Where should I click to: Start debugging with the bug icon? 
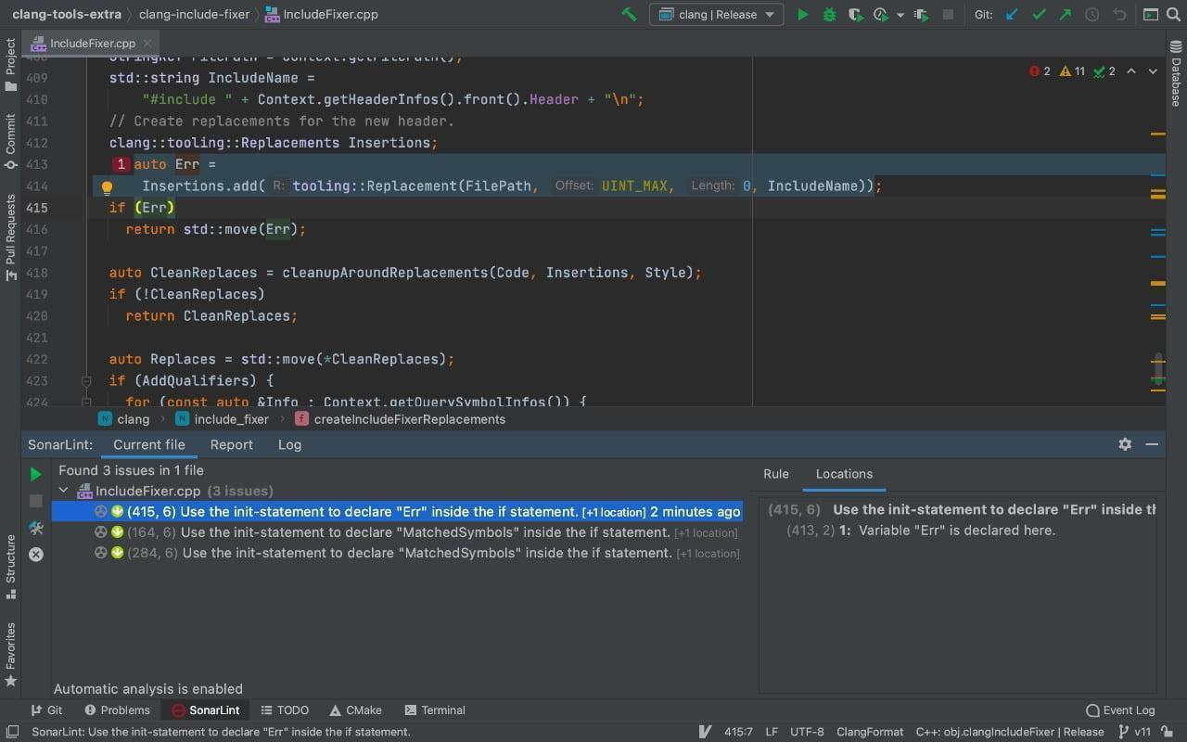[x=829, y=15]
